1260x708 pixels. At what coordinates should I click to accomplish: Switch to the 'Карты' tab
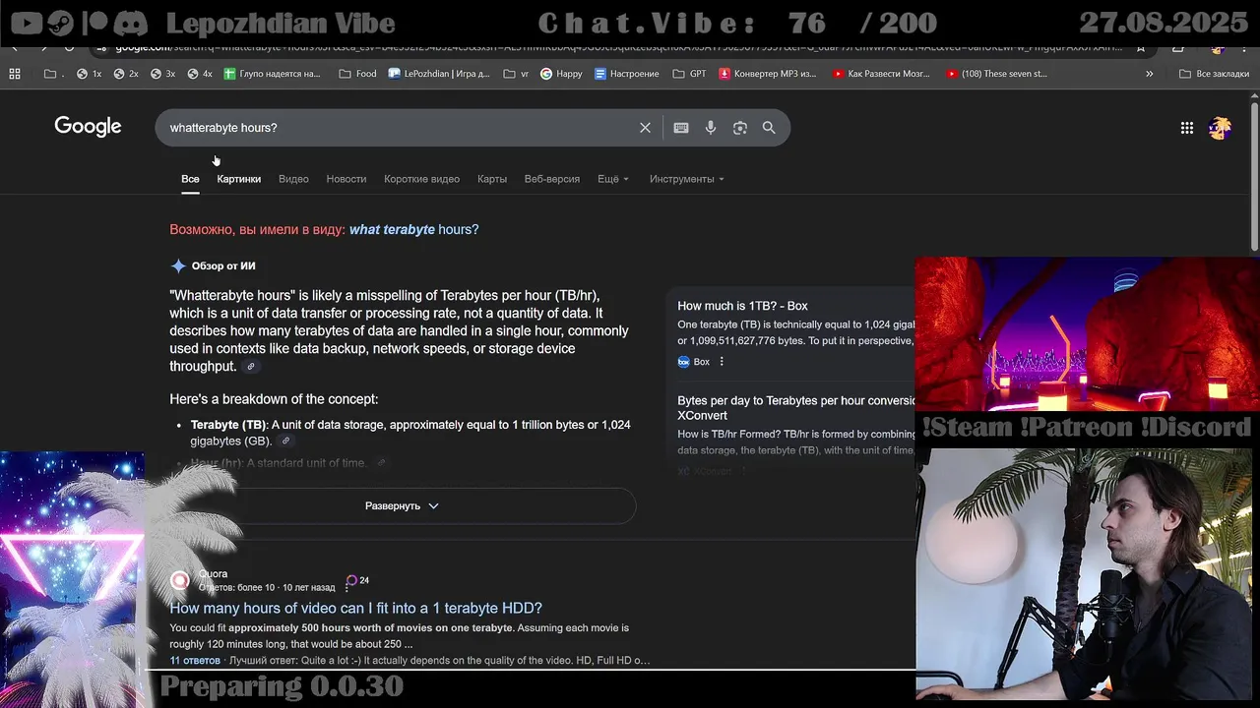click(x=492, y=179)
